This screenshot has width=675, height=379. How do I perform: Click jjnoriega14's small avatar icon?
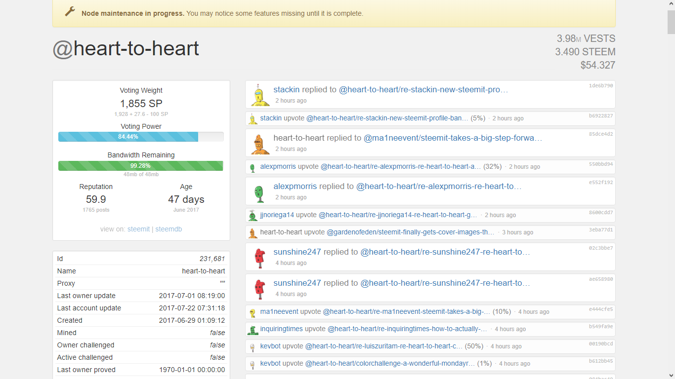tap(251, 215)
